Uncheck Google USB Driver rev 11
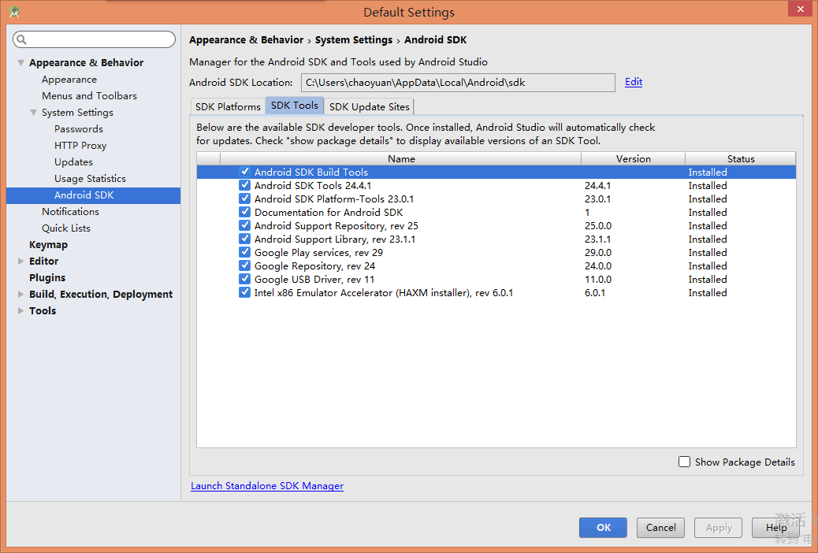 pos(244,279)
